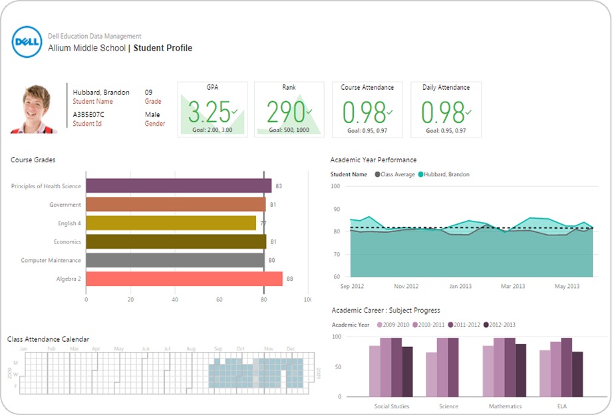Click the 'Sep 2012' axis label
The width and height of the screenshot is (612, 415).
point(352,286)
